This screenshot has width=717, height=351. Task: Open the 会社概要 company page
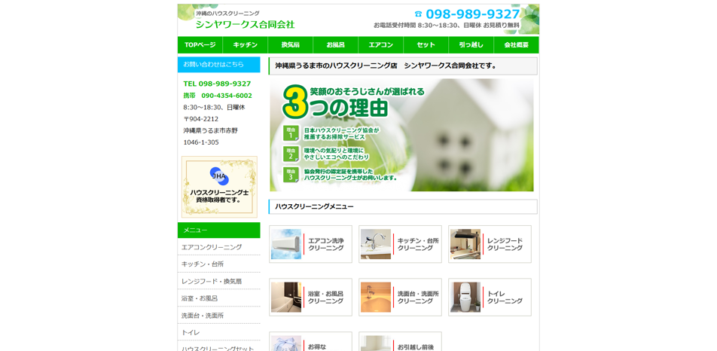point(516,45)
